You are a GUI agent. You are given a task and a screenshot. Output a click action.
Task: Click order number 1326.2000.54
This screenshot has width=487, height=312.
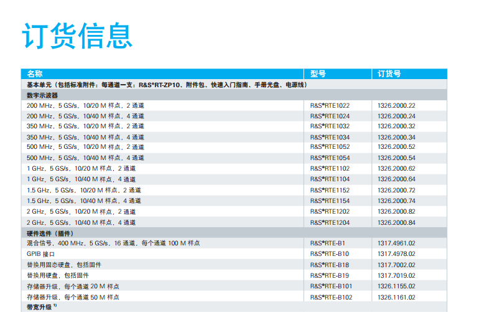pyautogui.click(x=396, y=158)
